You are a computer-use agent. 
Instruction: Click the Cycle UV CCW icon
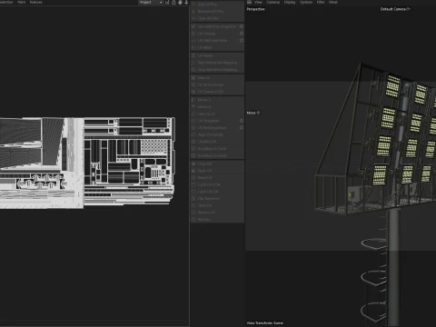[x=193, y=184]
